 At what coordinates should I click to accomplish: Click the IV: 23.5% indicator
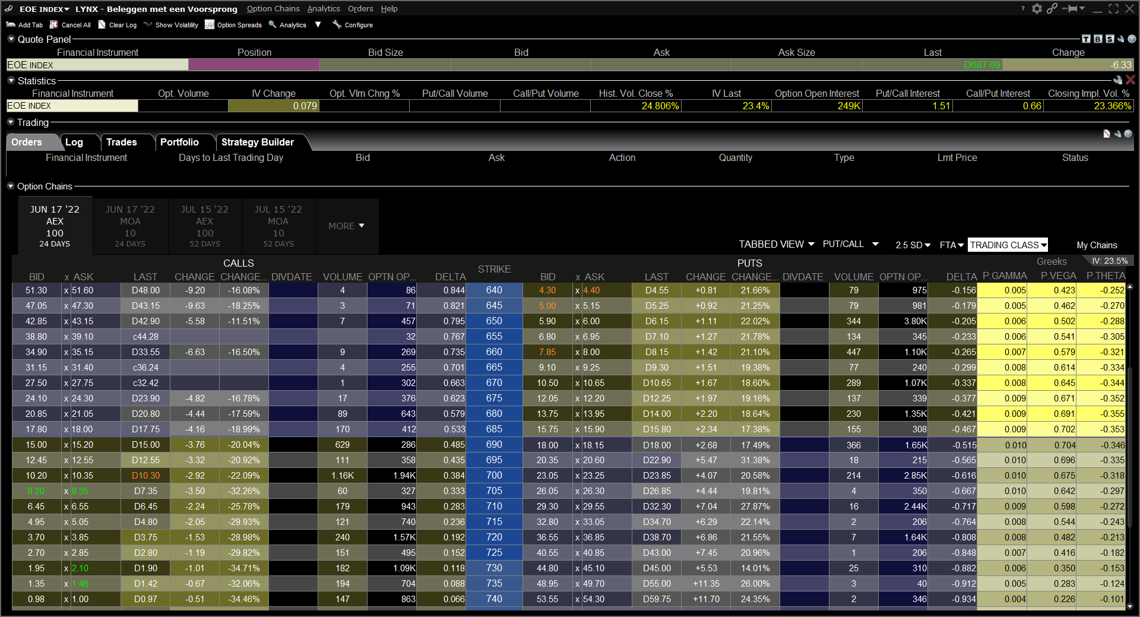click(1109, 261)
